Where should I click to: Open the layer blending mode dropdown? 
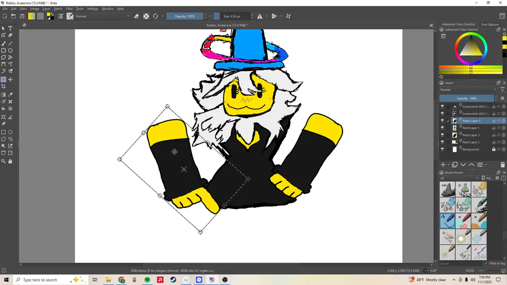468,90
